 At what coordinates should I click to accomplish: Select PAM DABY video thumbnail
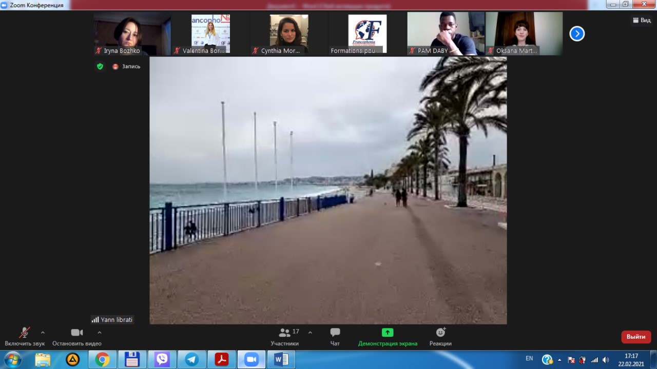tap(446, 34)
